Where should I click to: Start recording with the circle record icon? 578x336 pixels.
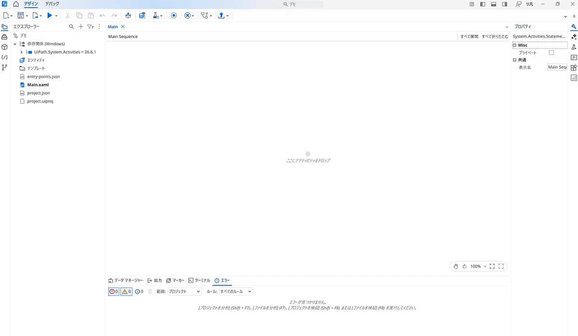[x=174, y=15]
